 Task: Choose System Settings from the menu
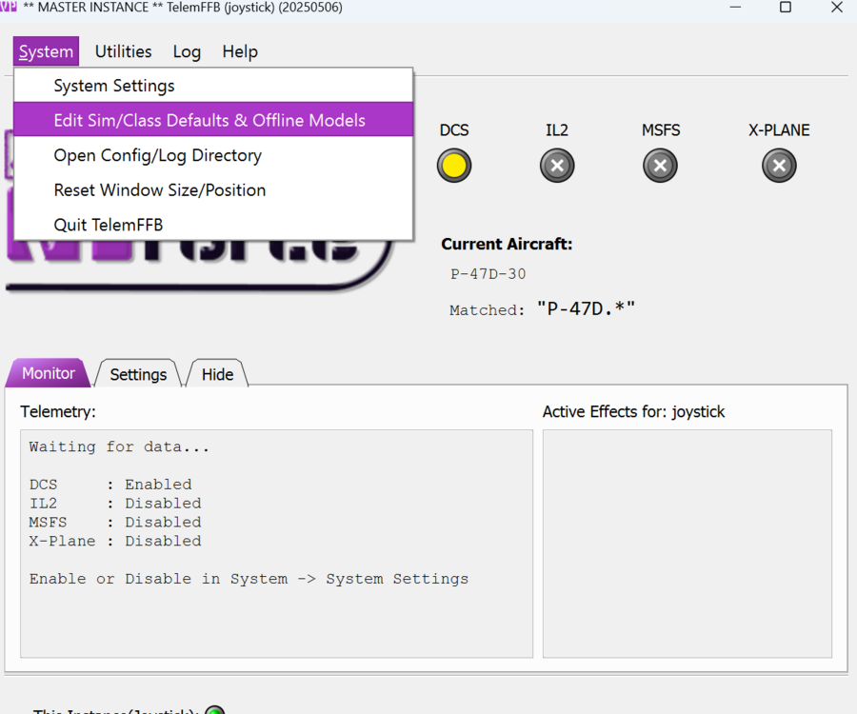tap(213, 86)
